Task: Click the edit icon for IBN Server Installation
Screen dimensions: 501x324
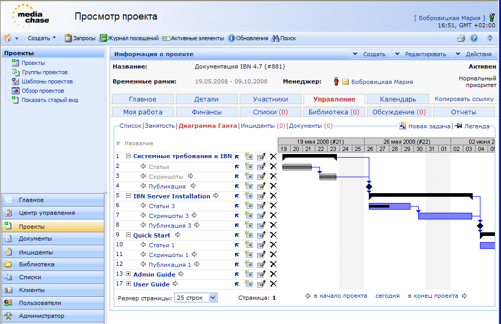Action: click(261, 196)
